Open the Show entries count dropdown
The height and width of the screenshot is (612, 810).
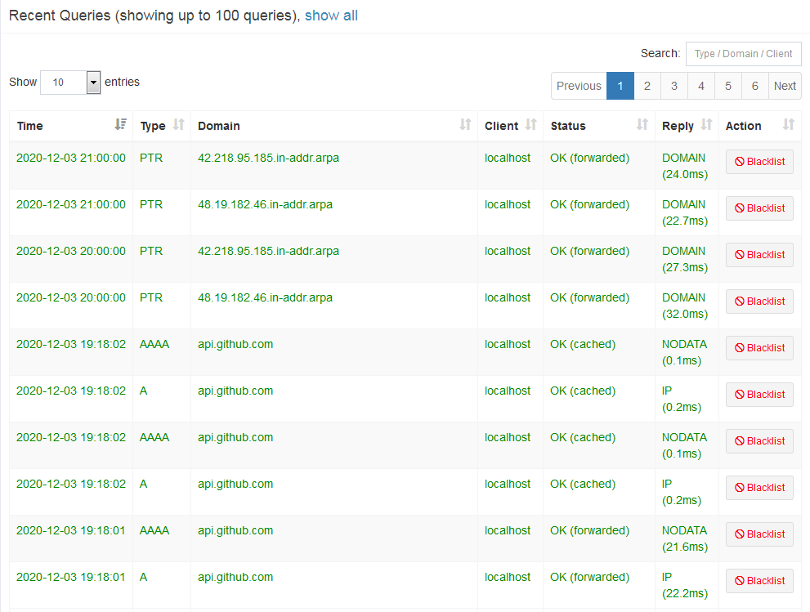pos(70,82)
